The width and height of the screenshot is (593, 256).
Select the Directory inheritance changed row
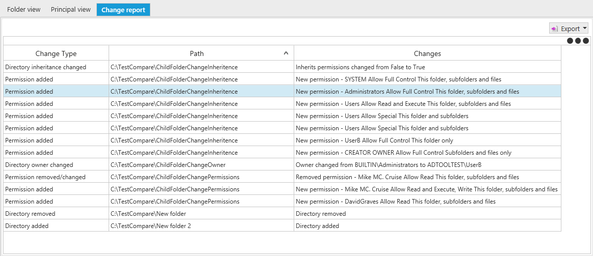pos(282,67)
